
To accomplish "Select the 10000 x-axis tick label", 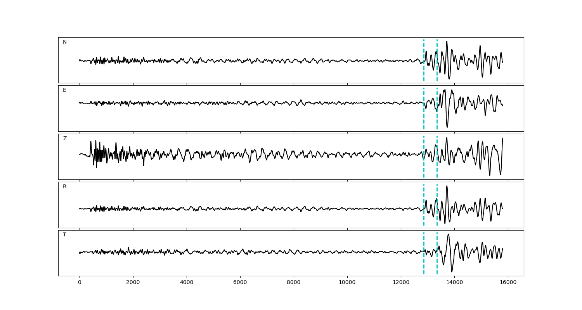I will coord(347,283).
